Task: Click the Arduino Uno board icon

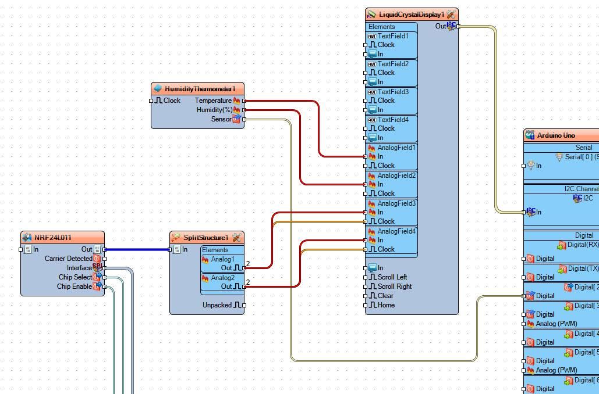Action: click(530, 135)
